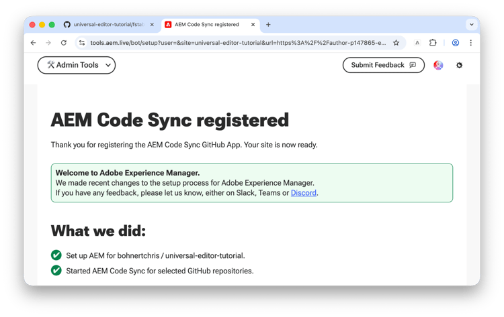Click green checkmark beside 'Started AEM Code Sync'
This screenshot has height=317, width=504.
click(56, 271)
